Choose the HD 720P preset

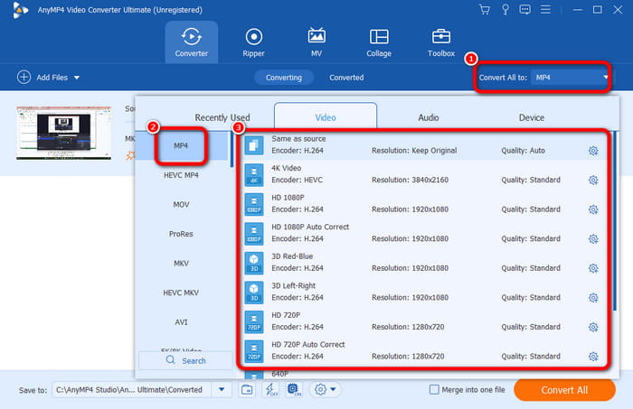tap(421, 321)
